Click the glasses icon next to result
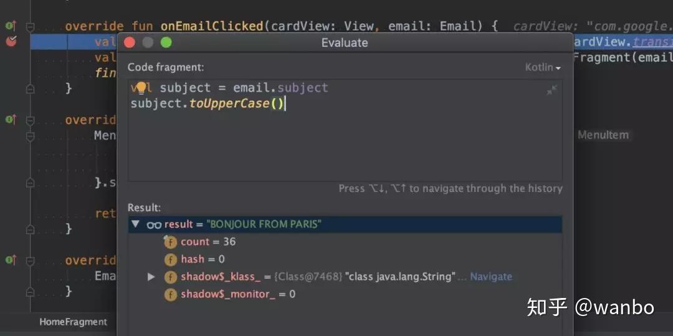The height and width of the screenshot is (336, 673). pyautogui.click(x=154, y=224)
